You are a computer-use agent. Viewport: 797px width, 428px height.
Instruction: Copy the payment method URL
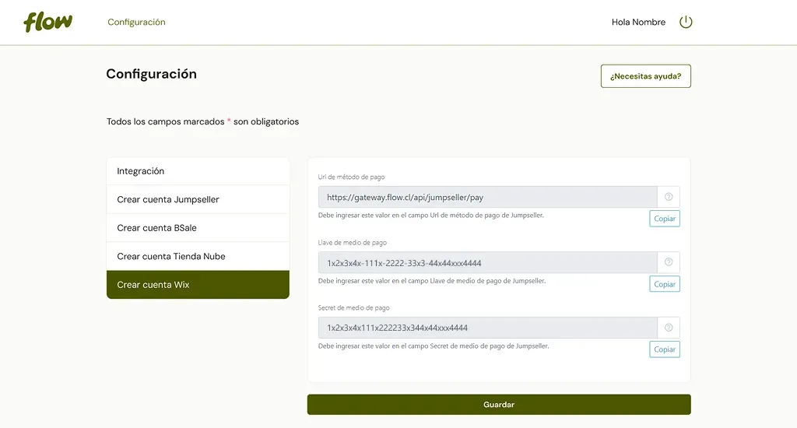point(665,219)
